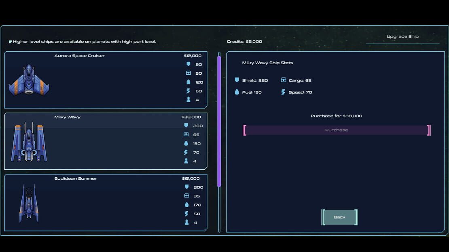Click the 'Purchase for $38,000' label
Viewport: 449px width, 252px height.
337,116
